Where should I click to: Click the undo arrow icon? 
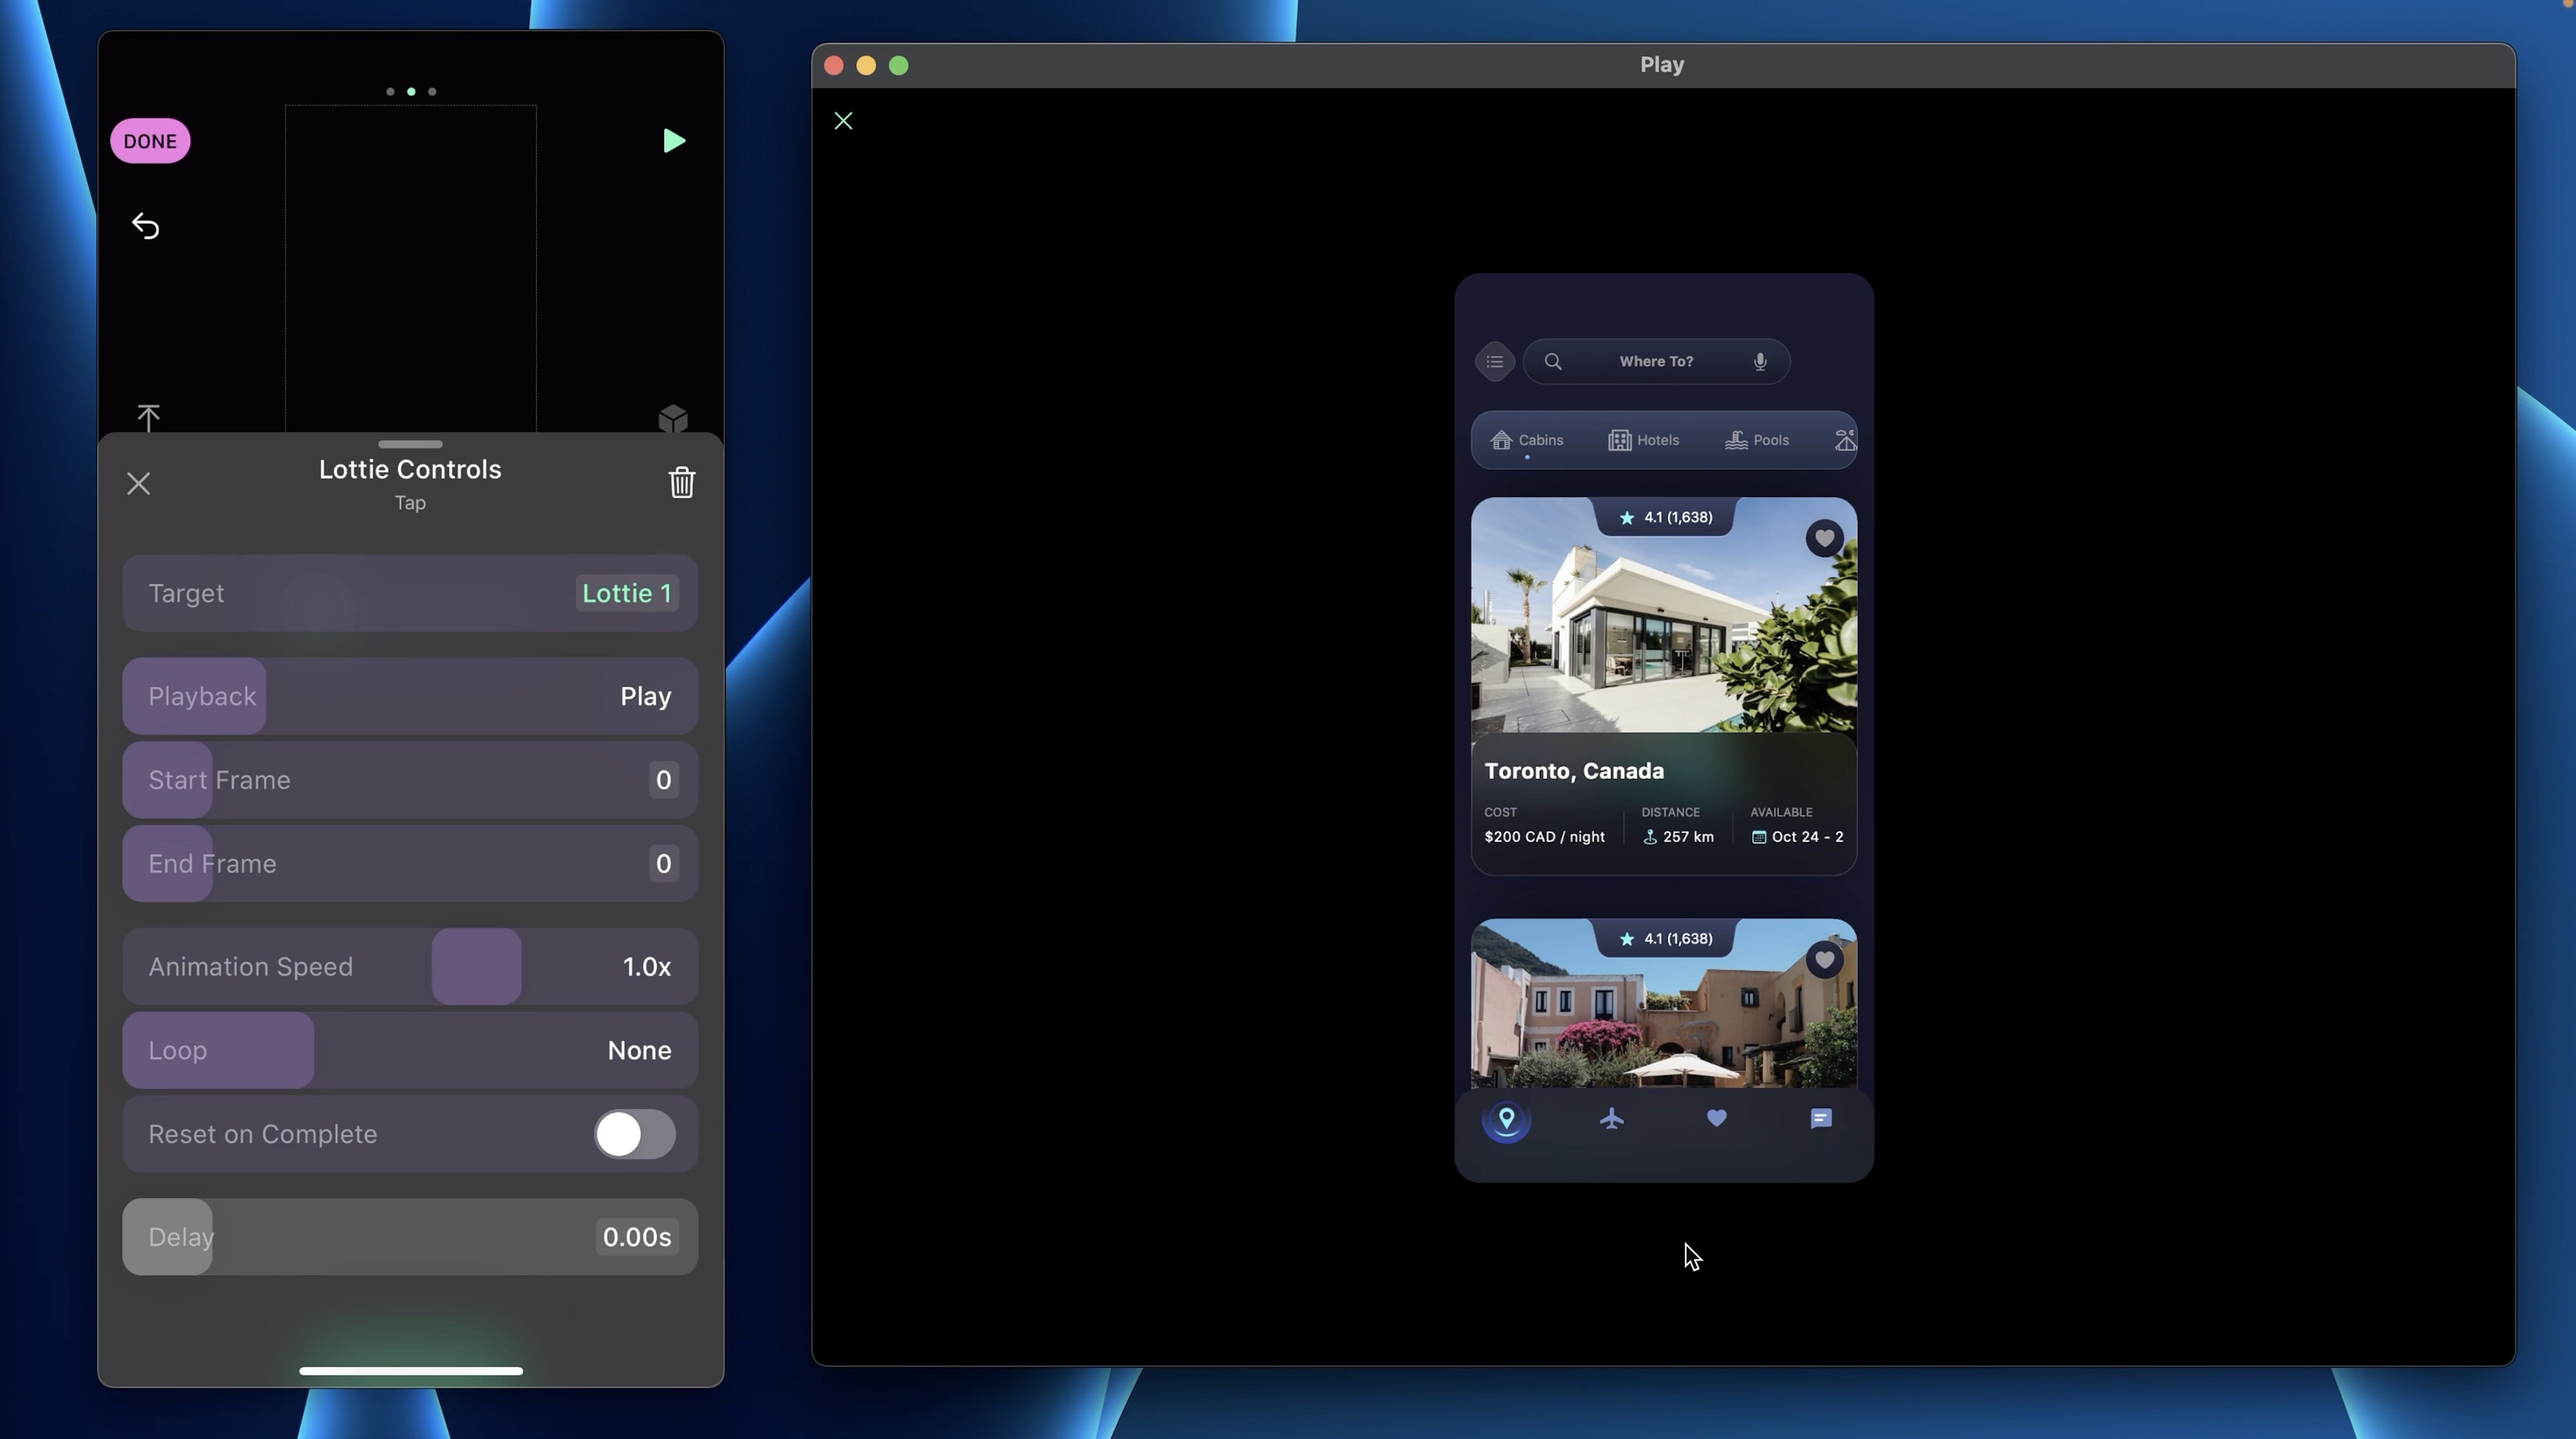click(146, 226)
